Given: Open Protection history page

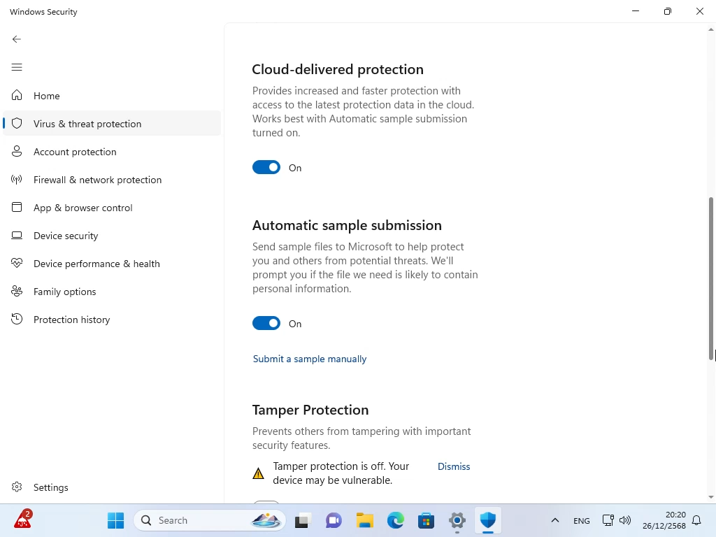Looking at the screenshot, I should pyautogui.click(x=71, y=320).
